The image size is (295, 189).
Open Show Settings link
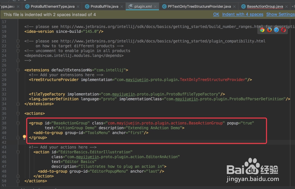[x=280, y=14]
